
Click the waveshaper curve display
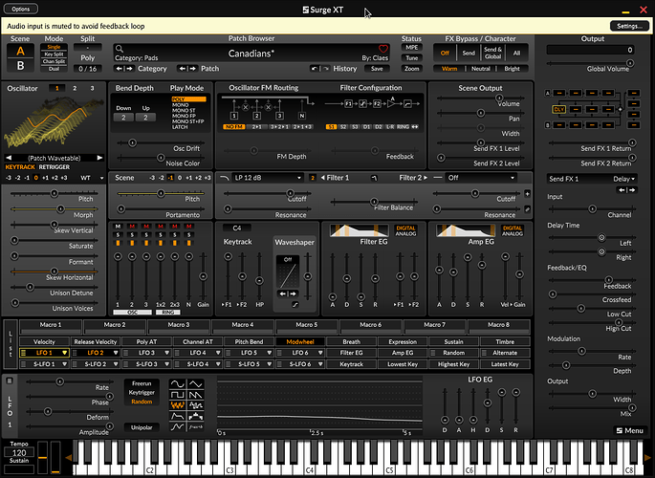pyautogui.click(x=288, y=272)
